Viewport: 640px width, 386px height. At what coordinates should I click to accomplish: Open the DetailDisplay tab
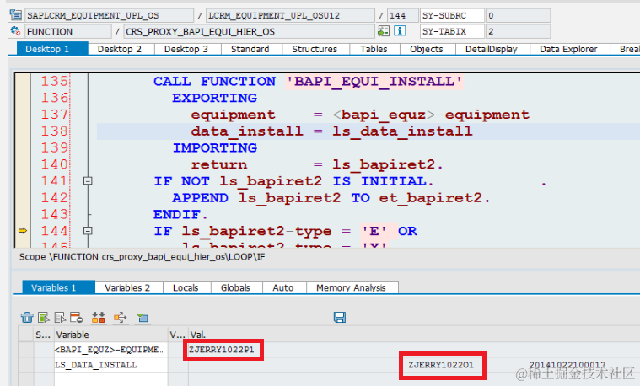(x=492, y=49)
